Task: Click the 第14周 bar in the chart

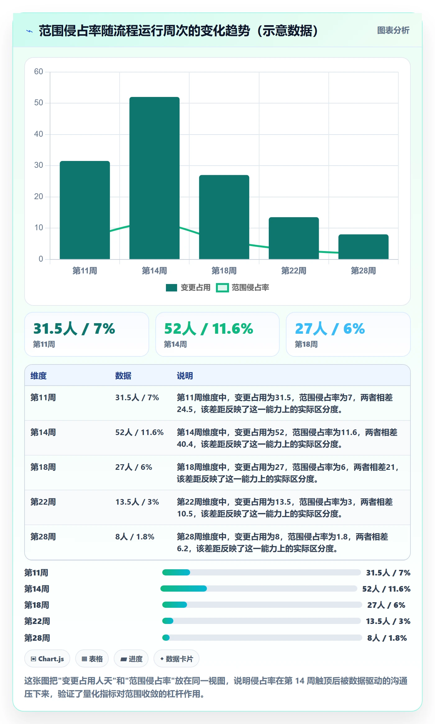Action: click(x=154, y=178)
